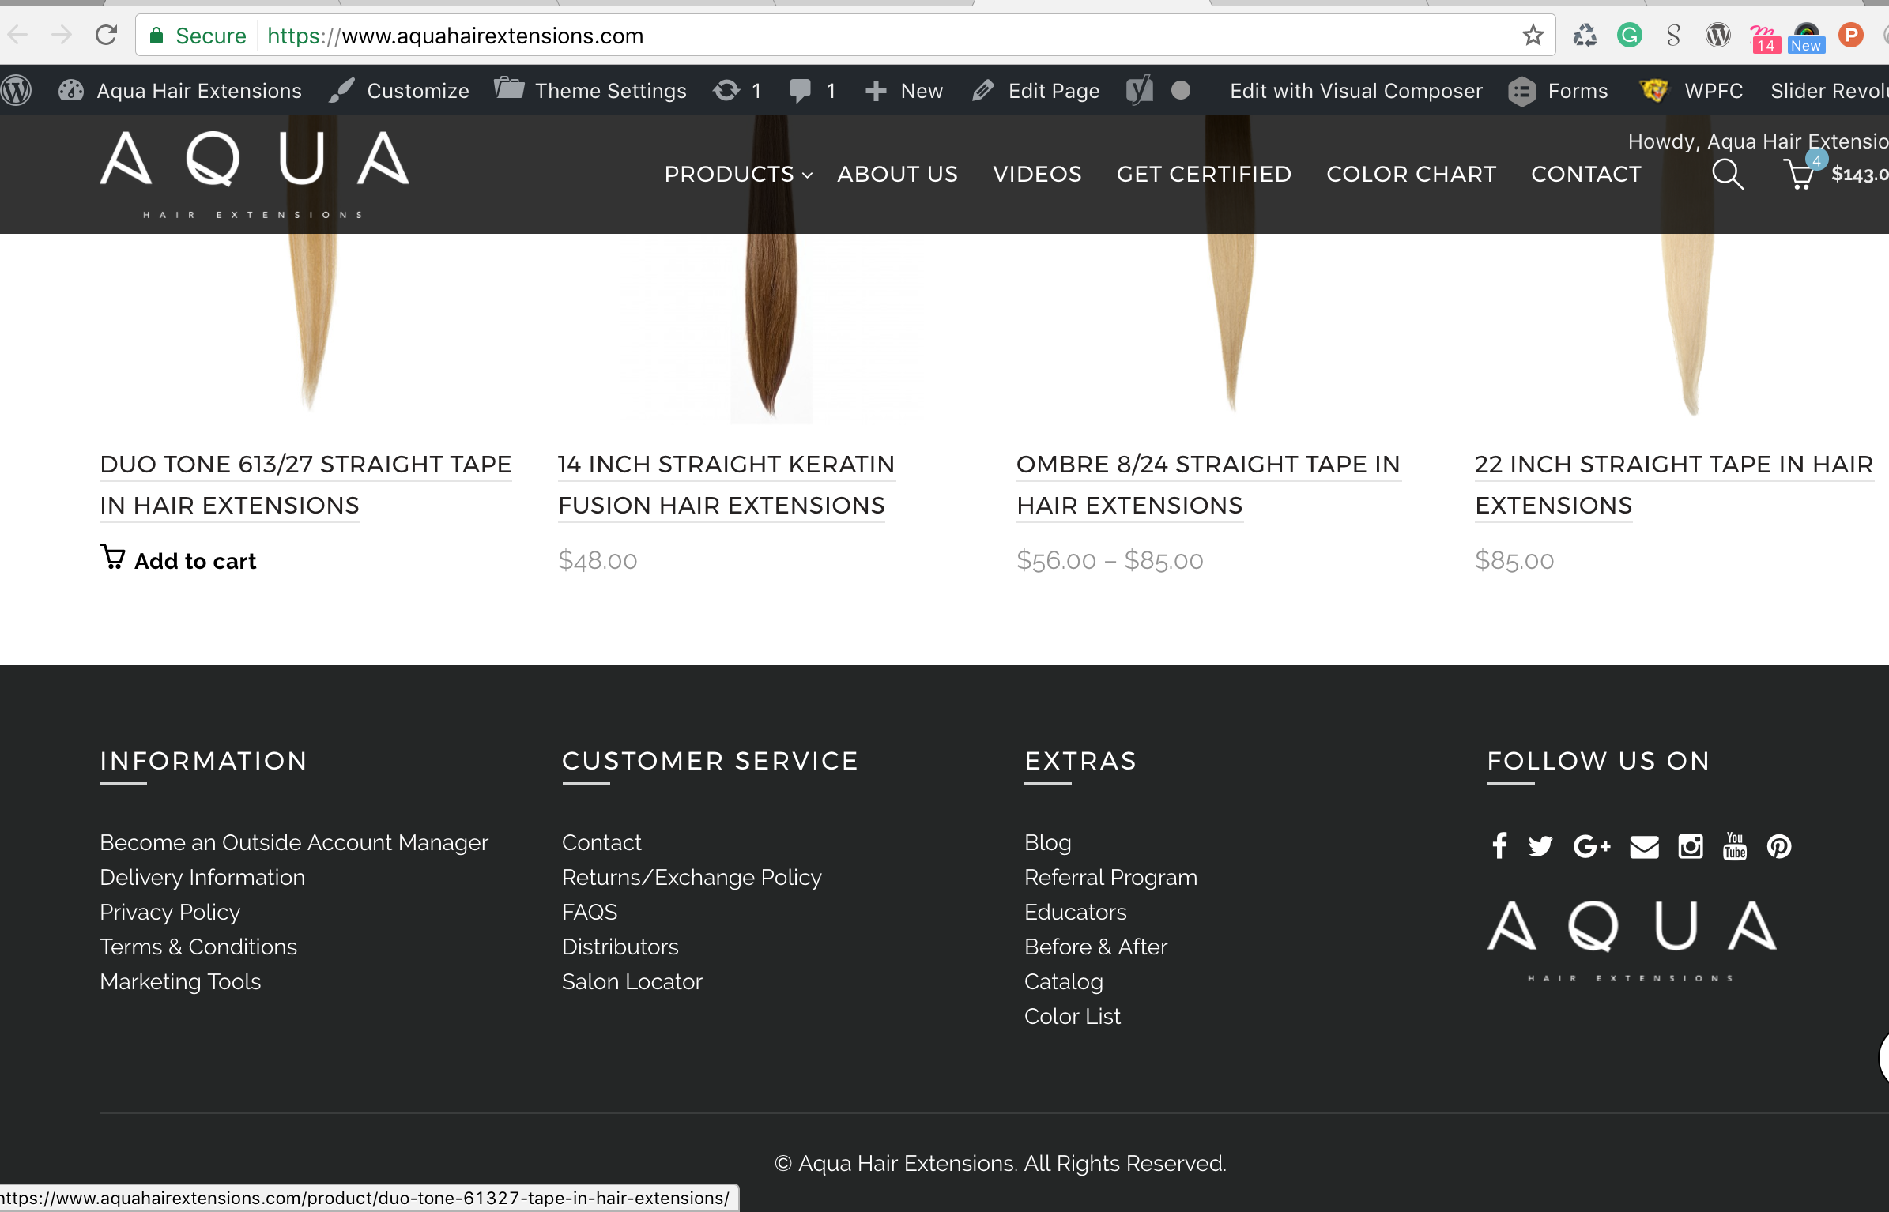
Task: Open the COLOR CHART menu item
Action: (x=1411, y=174)
